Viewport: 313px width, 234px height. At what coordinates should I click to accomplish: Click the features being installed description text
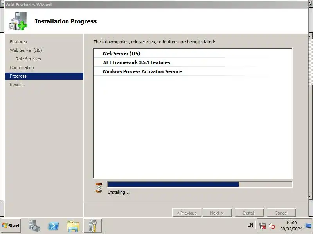[154, 42]
